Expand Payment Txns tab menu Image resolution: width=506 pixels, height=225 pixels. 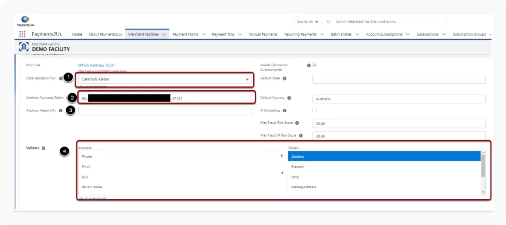(240, 34)
